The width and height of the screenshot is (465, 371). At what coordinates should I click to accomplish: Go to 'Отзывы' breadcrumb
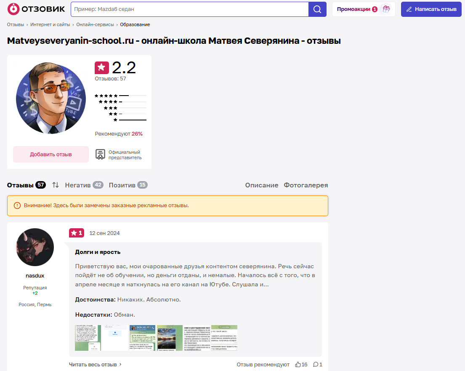tap(16, 24)
